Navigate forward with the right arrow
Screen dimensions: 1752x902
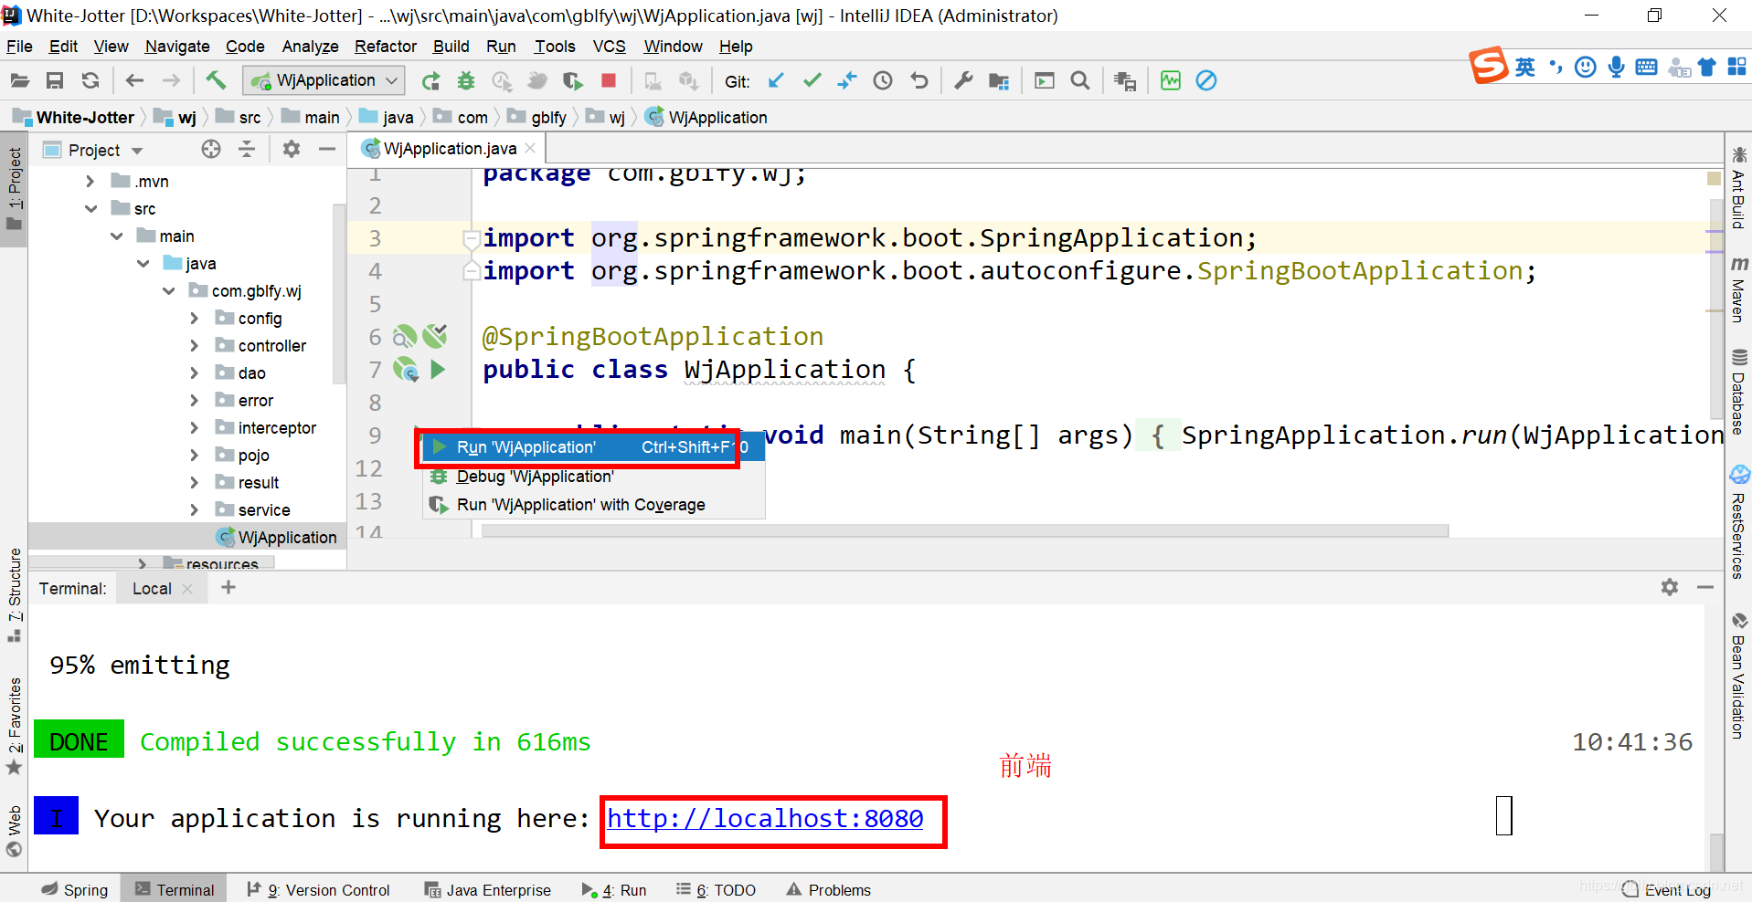click(x=171, y=80)
